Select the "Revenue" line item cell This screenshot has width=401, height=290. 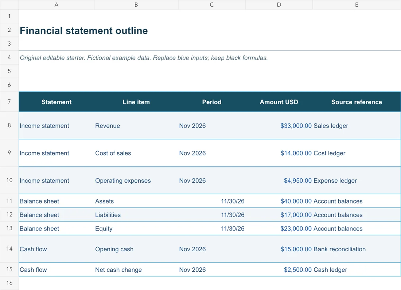pos(136,126)
